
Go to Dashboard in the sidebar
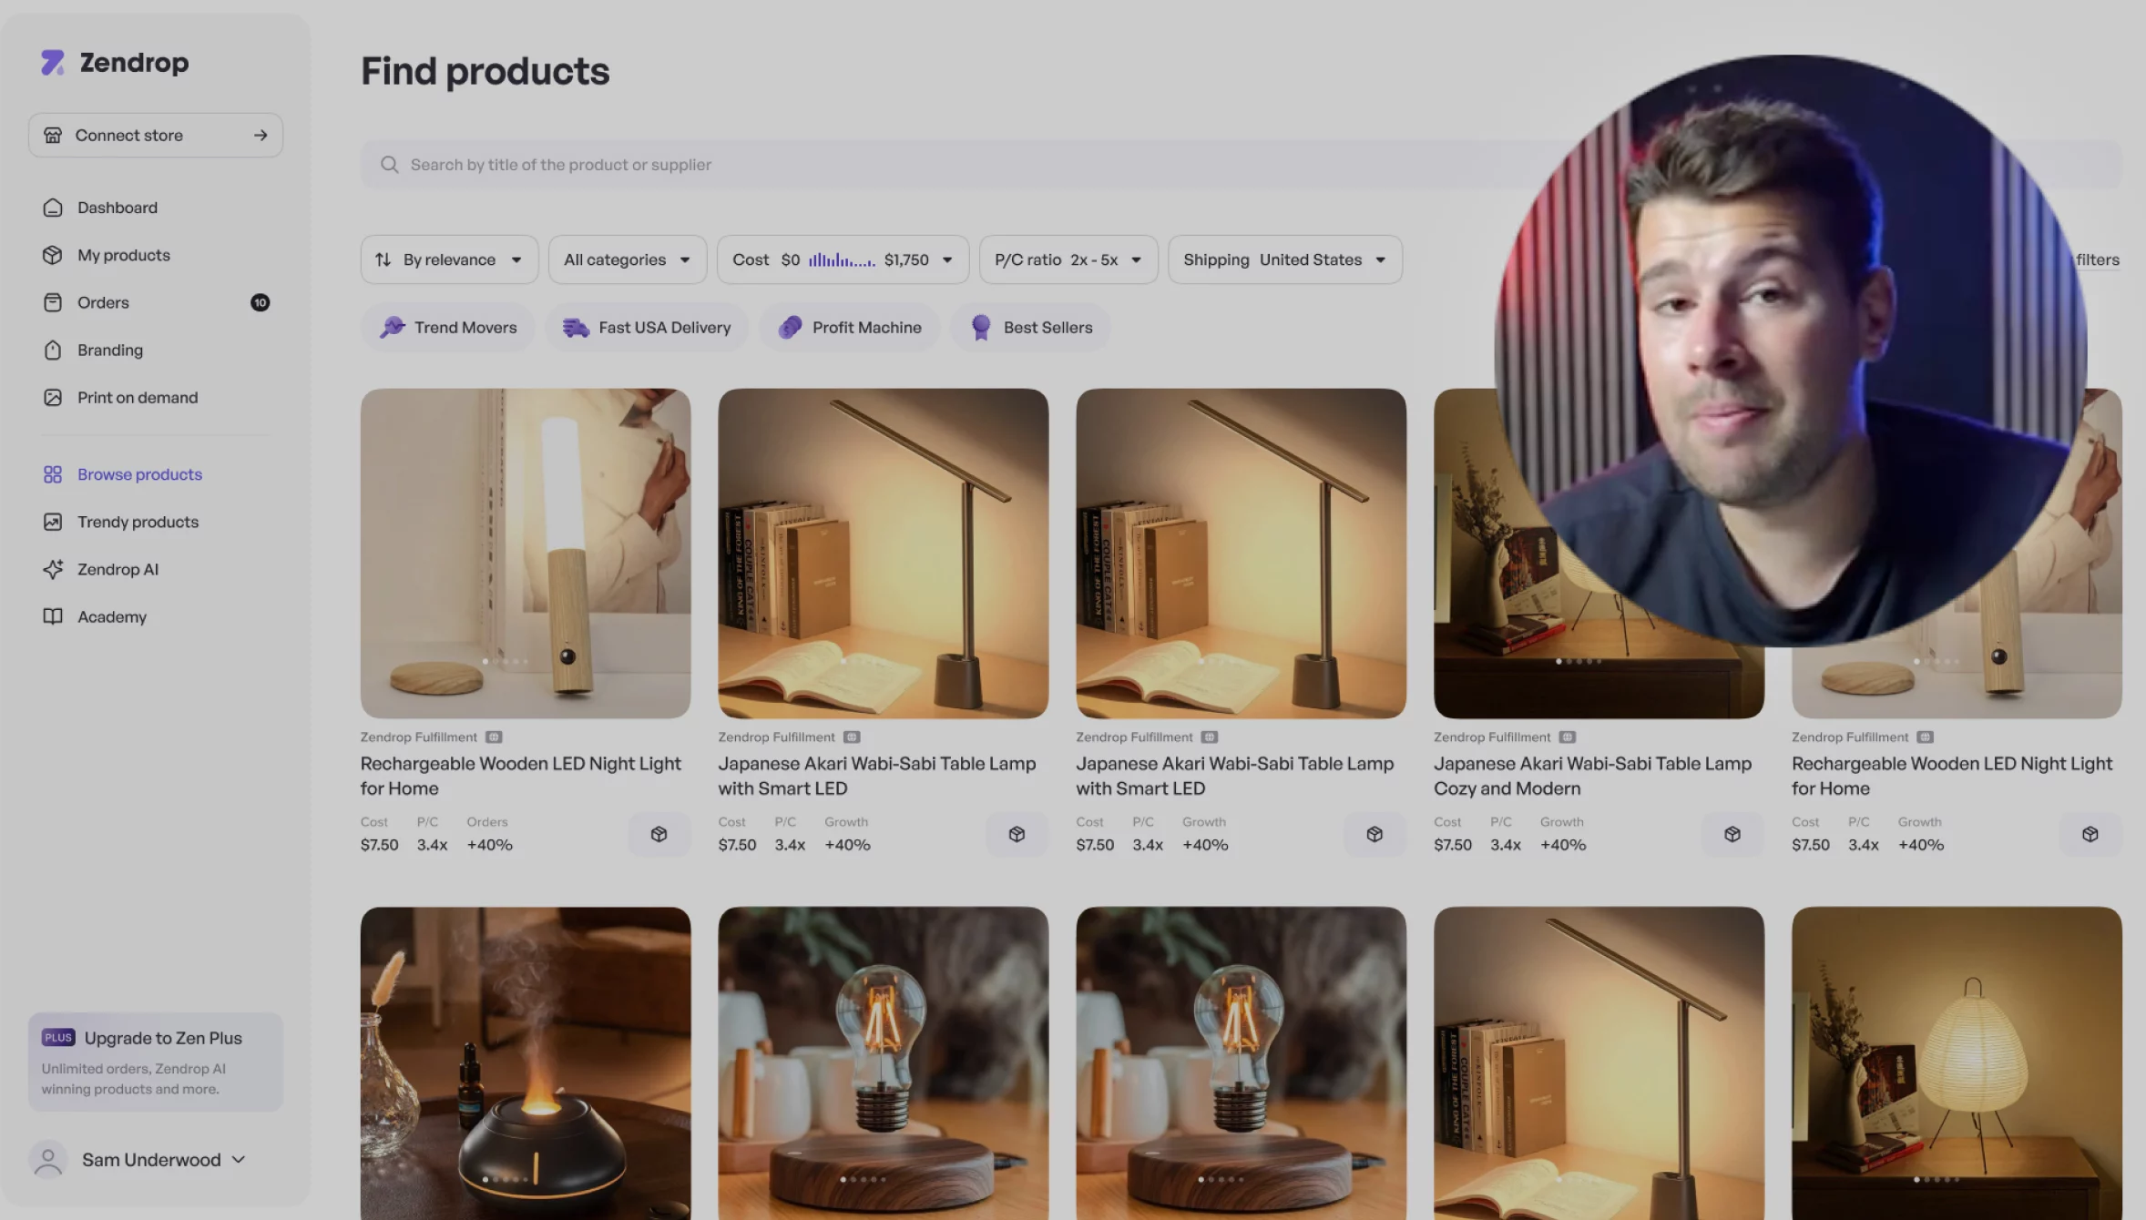pyautogui.click(x=118, y=208)
